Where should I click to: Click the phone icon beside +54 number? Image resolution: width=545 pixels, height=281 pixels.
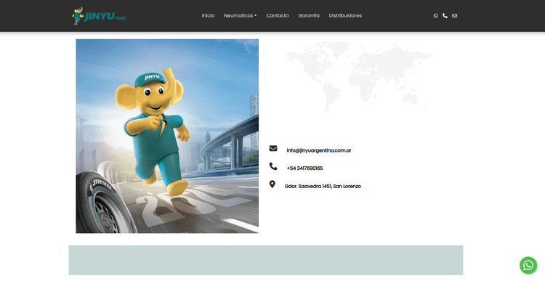273,166
